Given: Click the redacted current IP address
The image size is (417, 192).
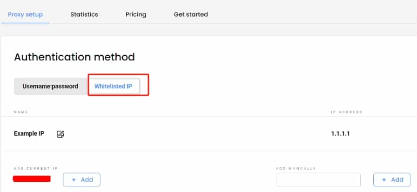Looking at the screenshot, I should click(x=32, y=179).
